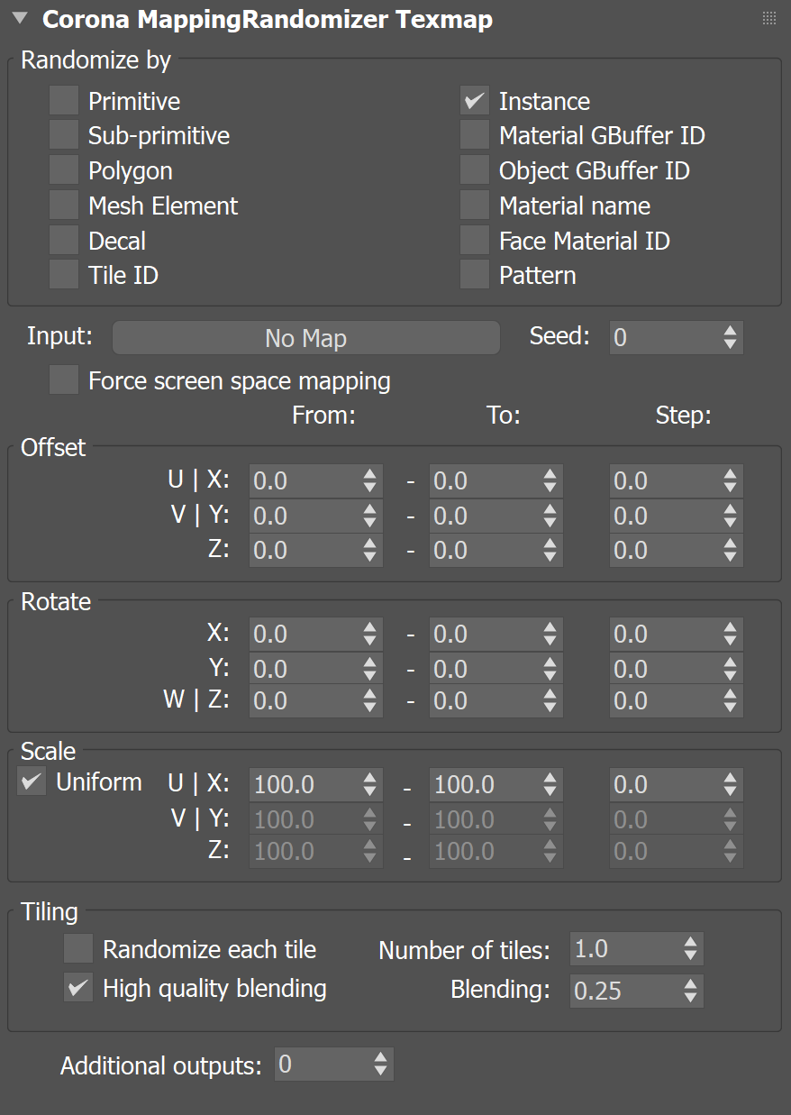Click the Scale U | X From field

point(305,784)
